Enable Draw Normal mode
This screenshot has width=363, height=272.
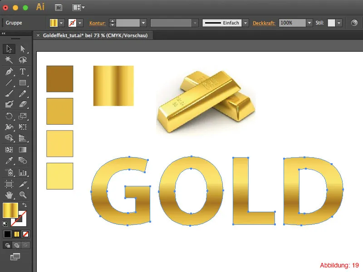[x=7, y=245]
